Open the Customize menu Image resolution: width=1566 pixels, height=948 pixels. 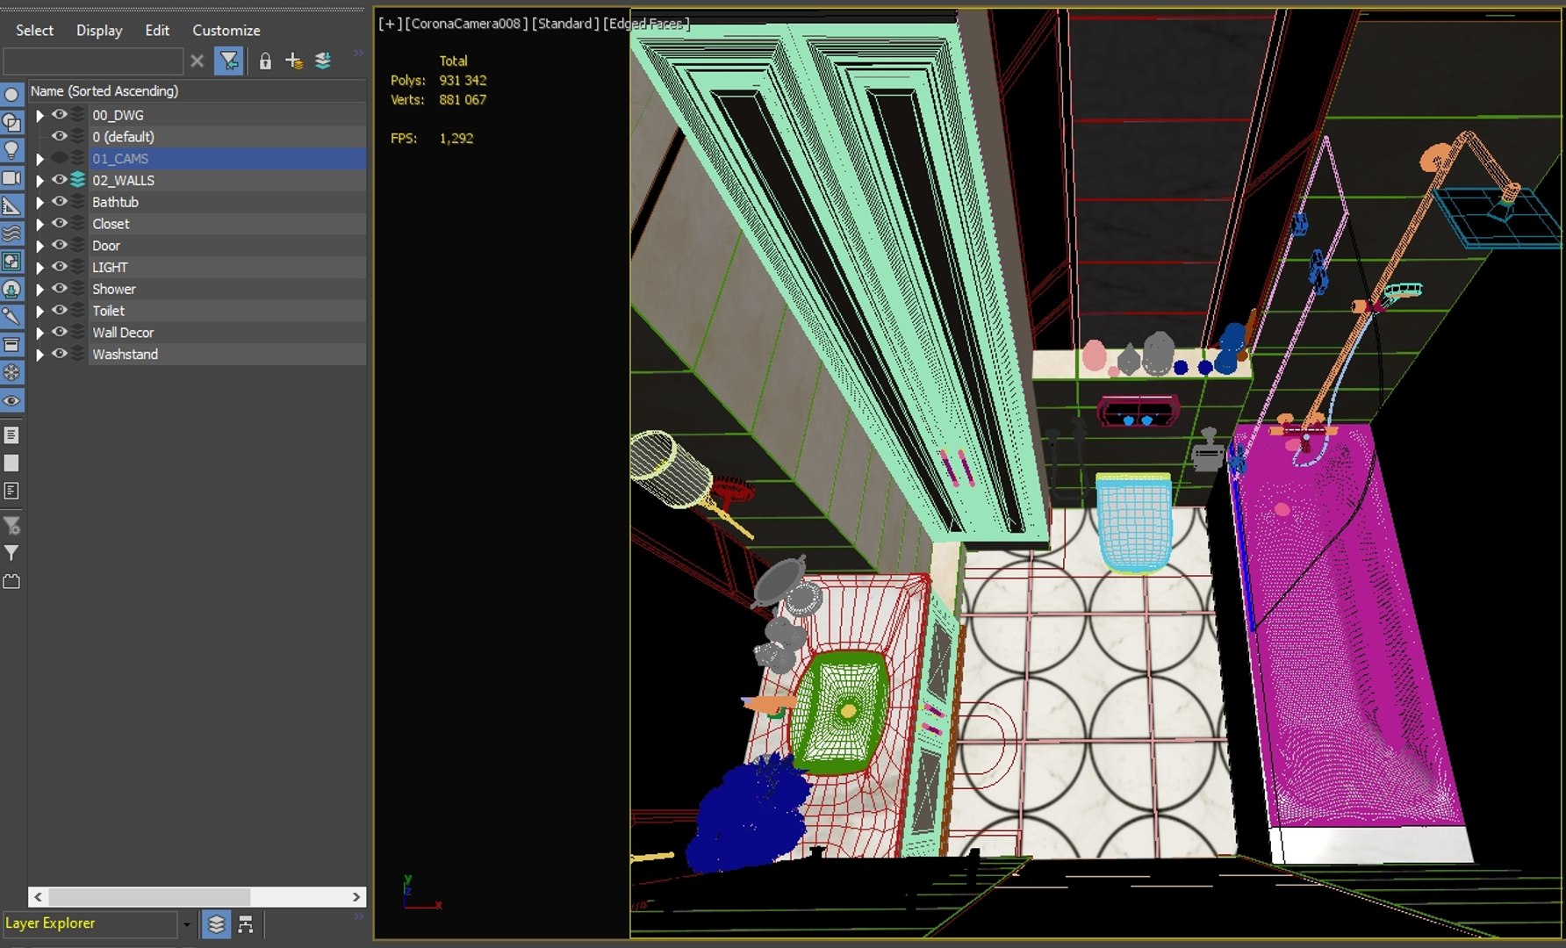[226, 30]
